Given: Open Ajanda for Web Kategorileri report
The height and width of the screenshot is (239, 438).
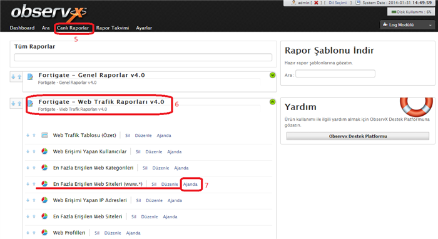Looking at the screenshot, I should pyautogui.click(x=181, y=168).
